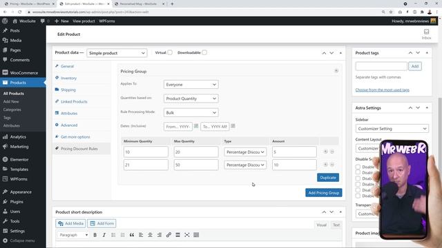Open the Inventory product data tab
Viewport: 442px width, 248px height.
click(68, 78)
